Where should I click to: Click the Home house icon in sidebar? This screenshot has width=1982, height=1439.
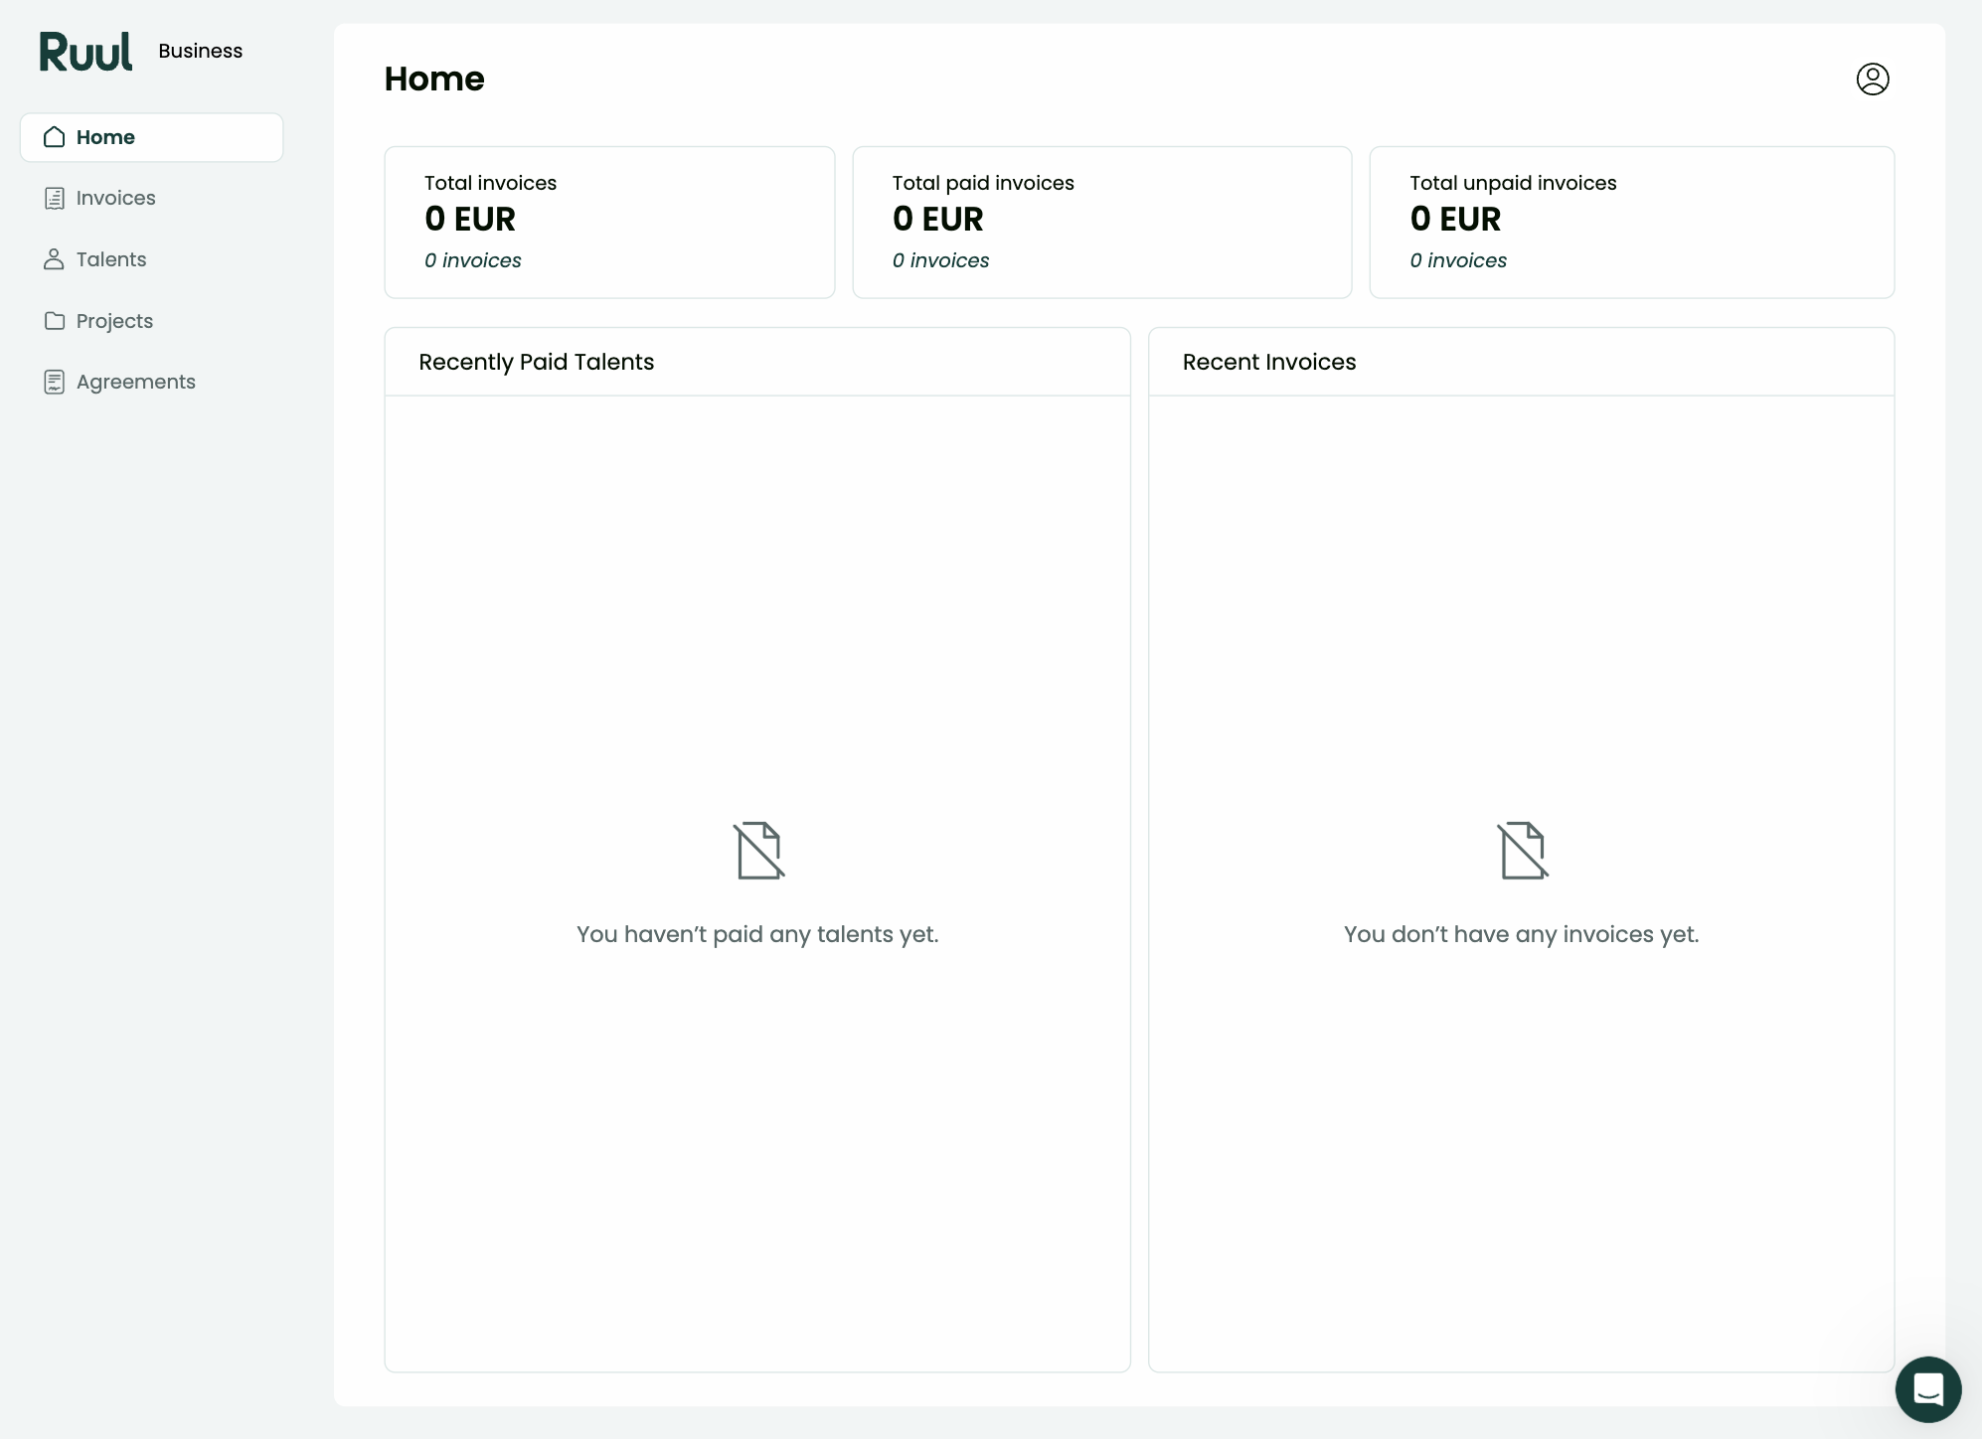point(55,137)
